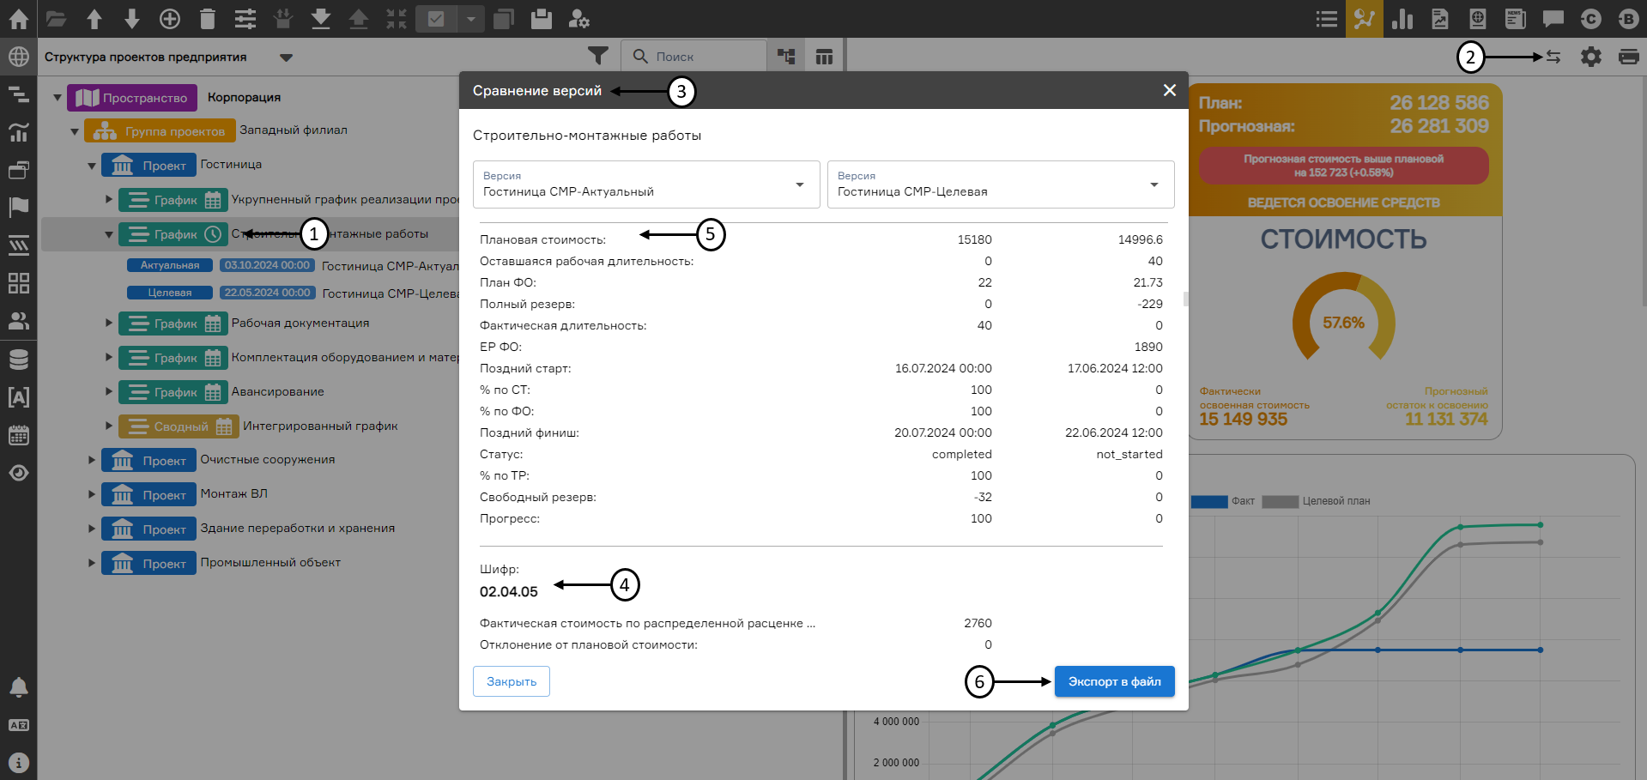1647x780 pixels.
Task: Open the filter funnel icon
Action: point(598,56)
